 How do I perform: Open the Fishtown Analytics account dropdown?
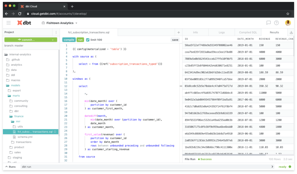[60, 23]
